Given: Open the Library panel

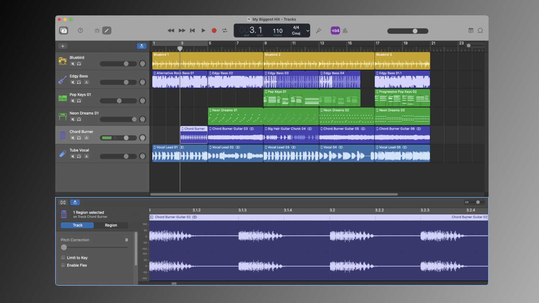Looking at the screenshot, I should [64, 31].
